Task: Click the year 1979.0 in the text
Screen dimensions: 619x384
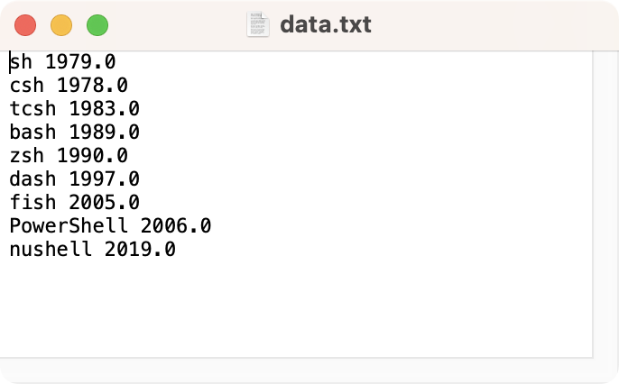Action: (80, 62)
